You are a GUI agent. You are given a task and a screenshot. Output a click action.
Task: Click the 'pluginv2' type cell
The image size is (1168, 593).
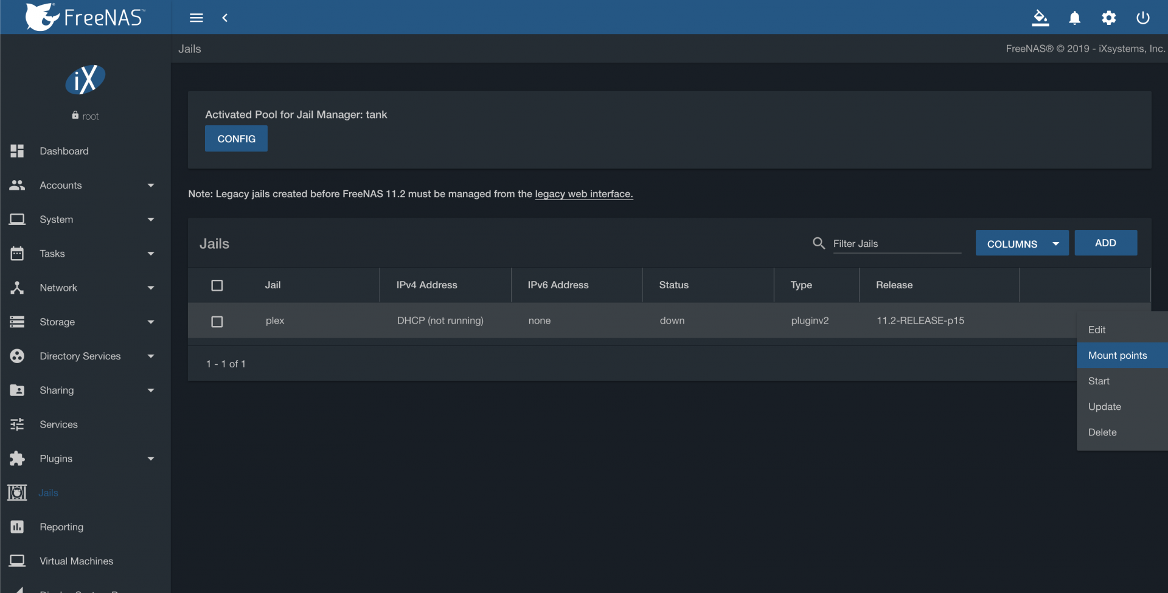pyautogui.click(x=810, y=321)
